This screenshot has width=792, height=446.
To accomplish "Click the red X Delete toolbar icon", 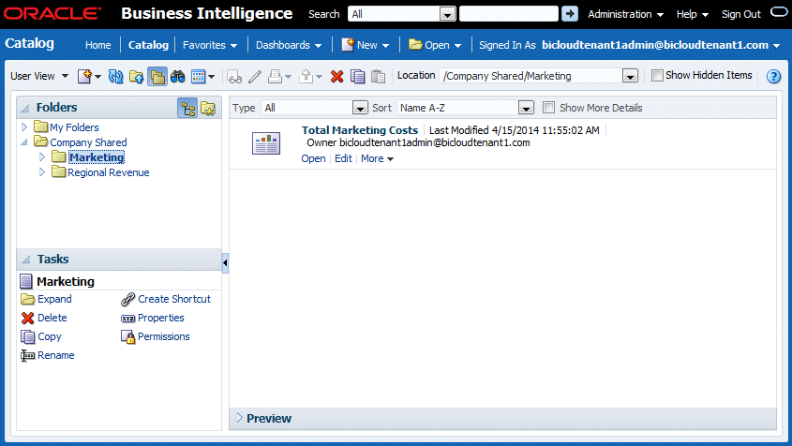I will pyautogui.click(x=336, y=76).
